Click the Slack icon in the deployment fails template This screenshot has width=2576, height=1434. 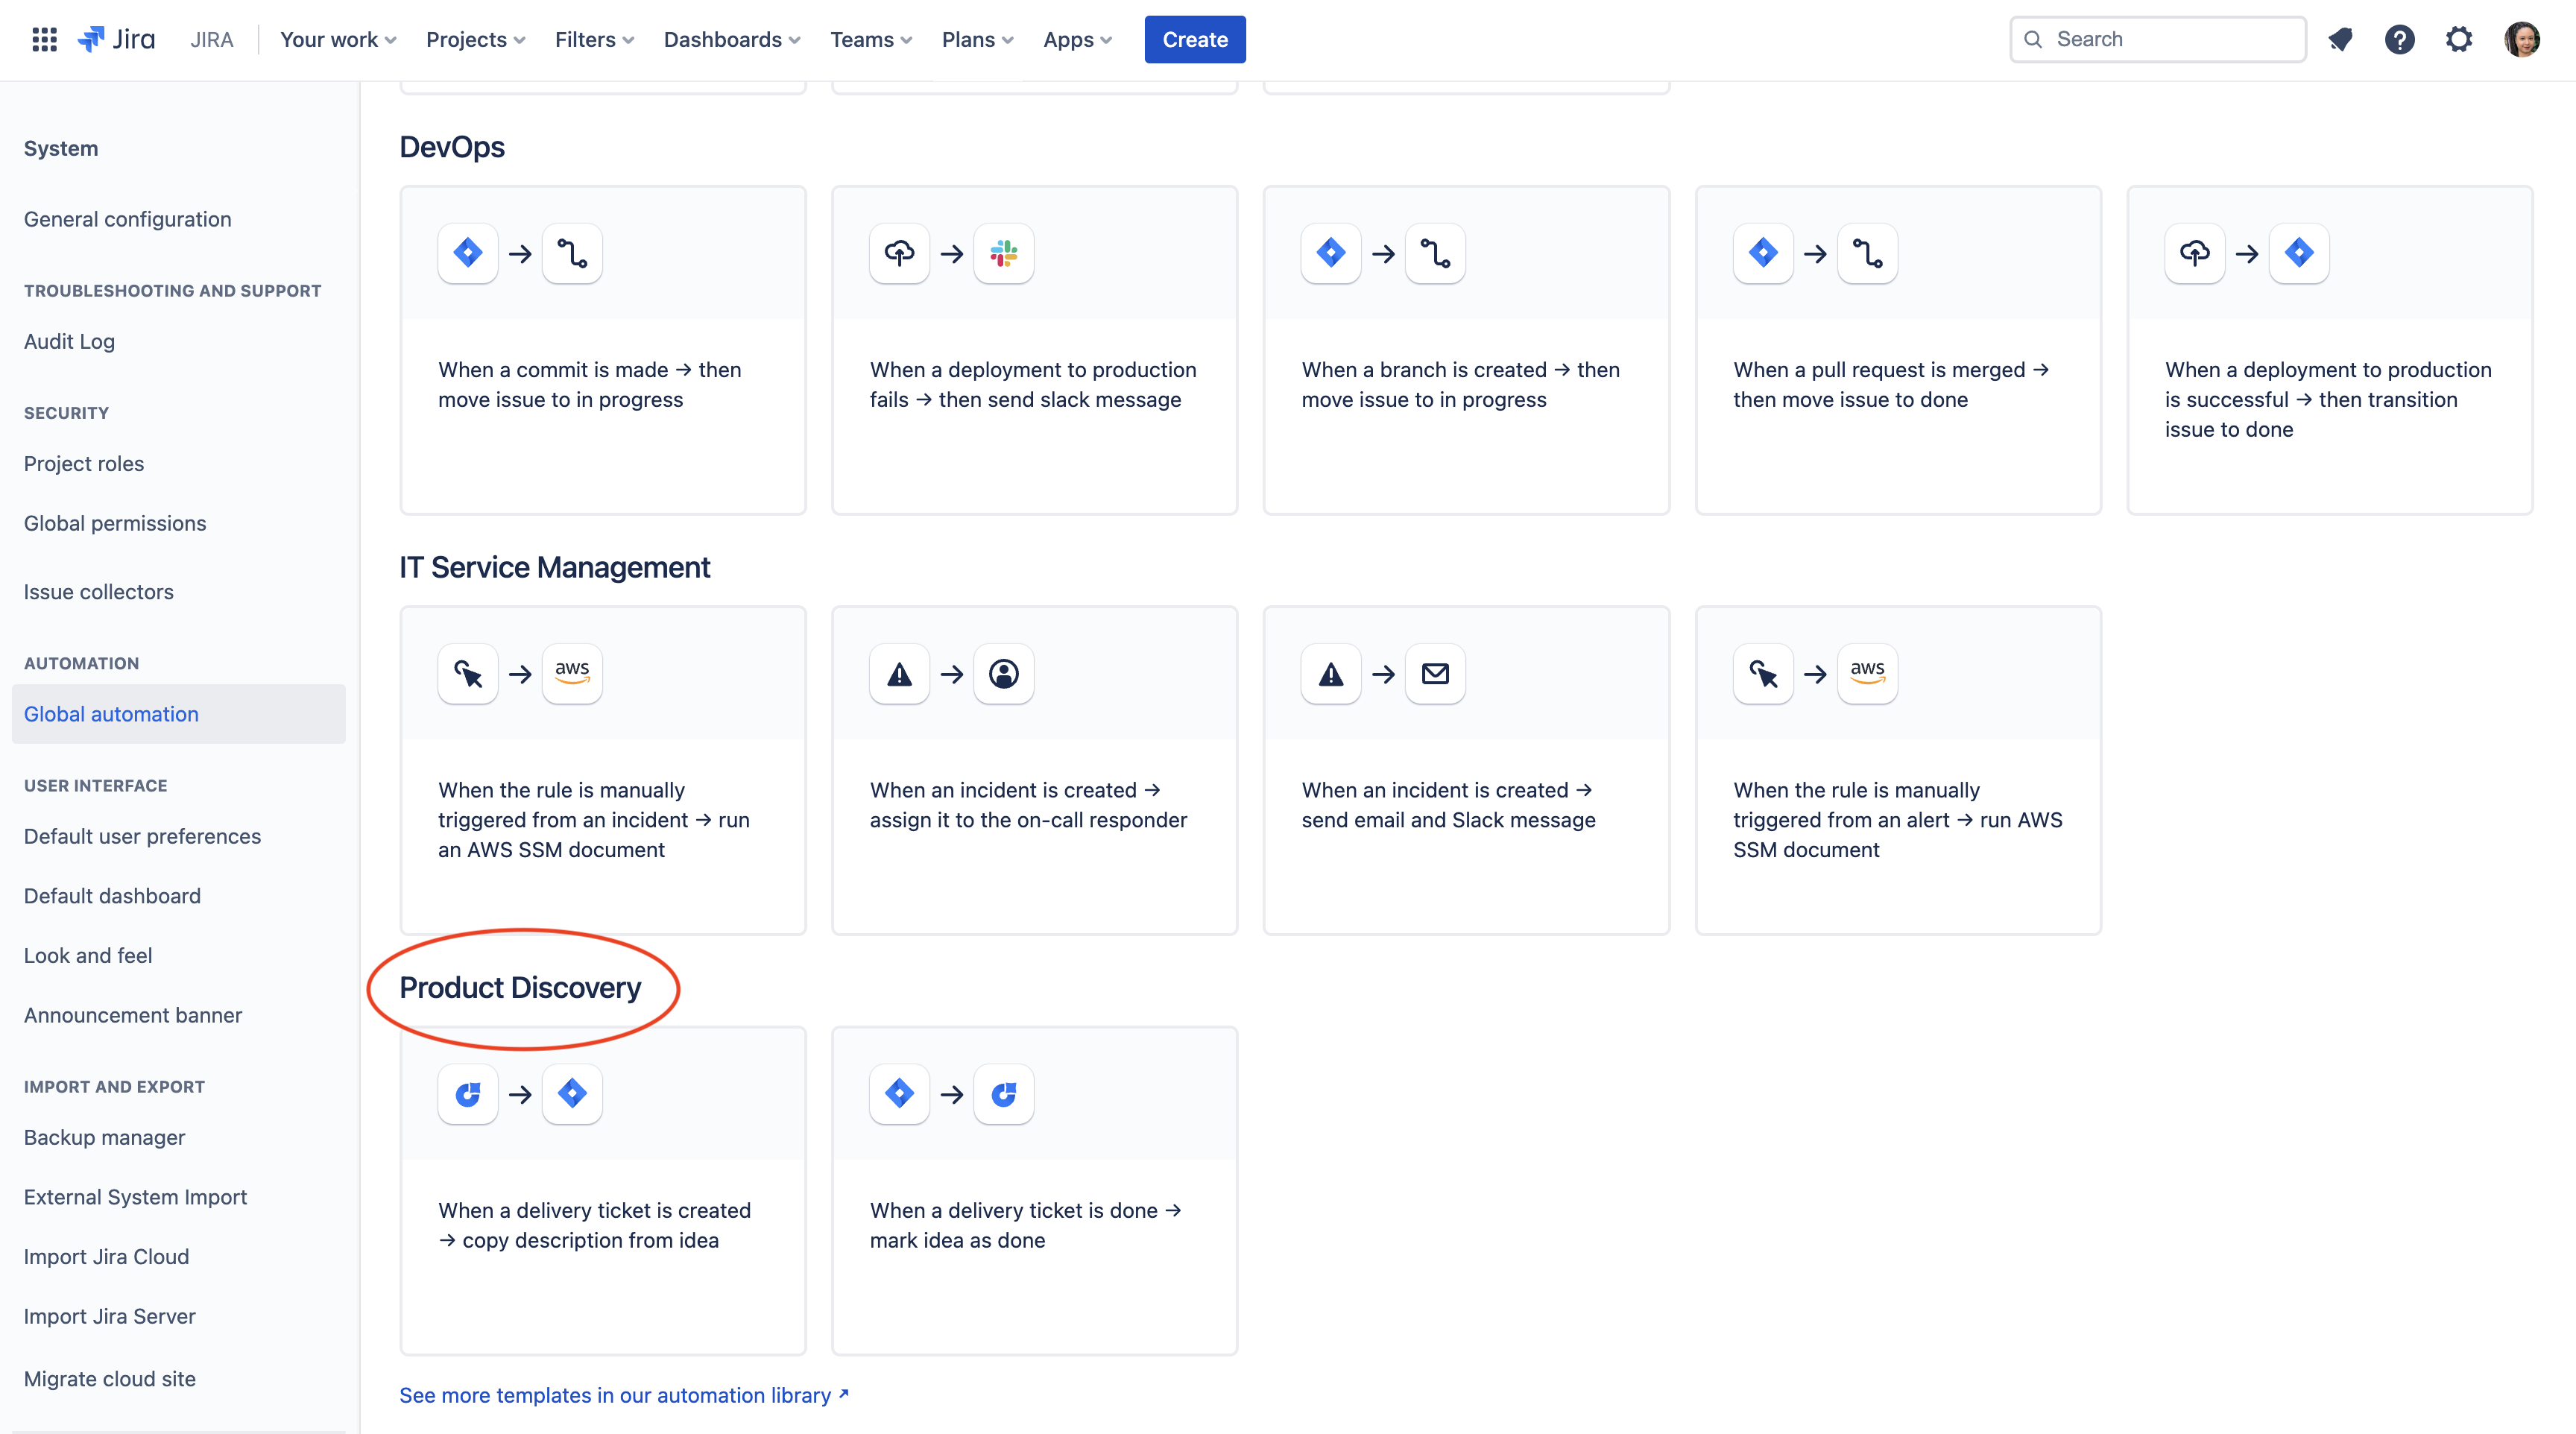[1004, 253]
